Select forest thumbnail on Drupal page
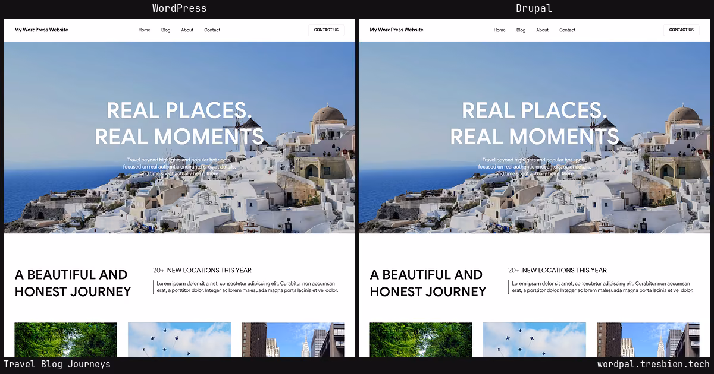The height and width of the screenshot is (374, 714). 421,340
